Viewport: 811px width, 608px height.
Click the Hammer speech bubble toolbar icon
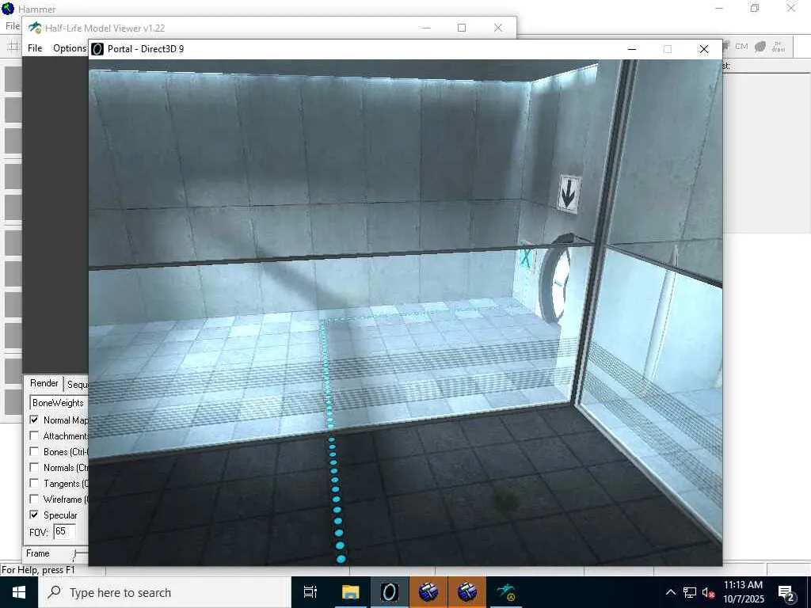[760, 47]
